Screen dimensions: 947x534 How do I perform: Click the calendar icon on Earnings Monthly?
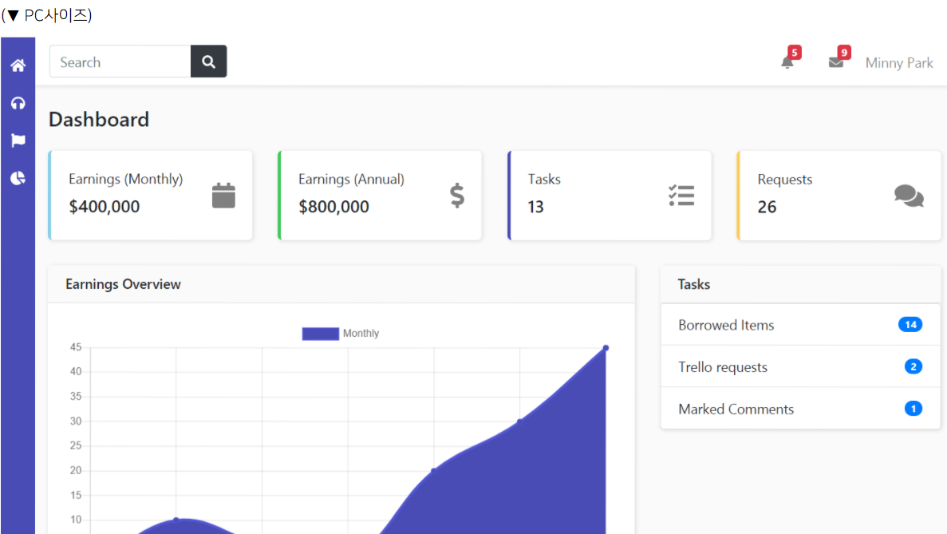pos(223,196)
